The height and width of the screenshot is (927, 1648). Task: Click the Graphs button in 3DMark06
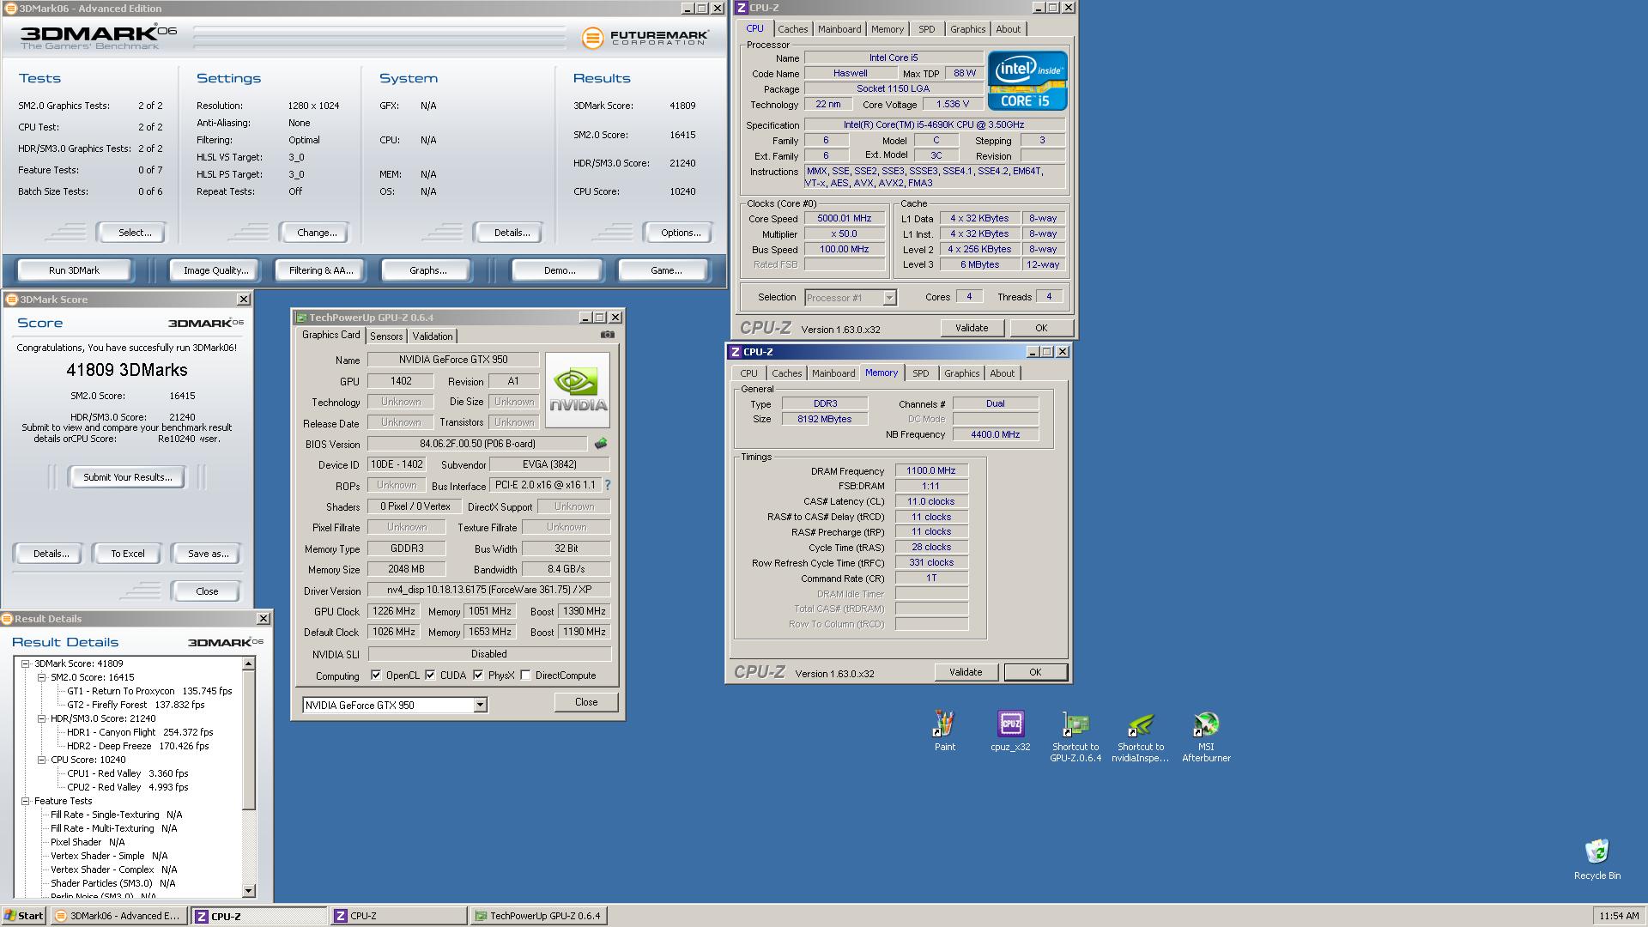click(x=427, y=270)
